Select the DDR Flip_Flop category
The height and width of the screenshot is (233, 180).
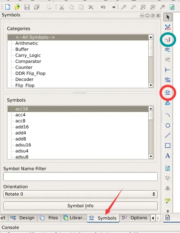[30, 74]
